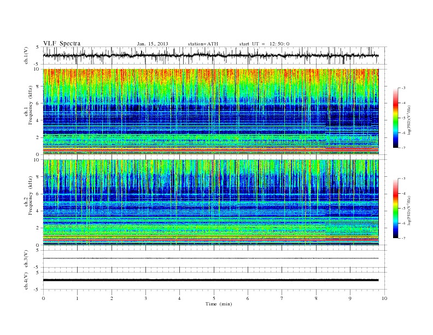Screen dimensions: 433x335
Task: Click the ch.1 spectrogram color bar
Action: 395,118
